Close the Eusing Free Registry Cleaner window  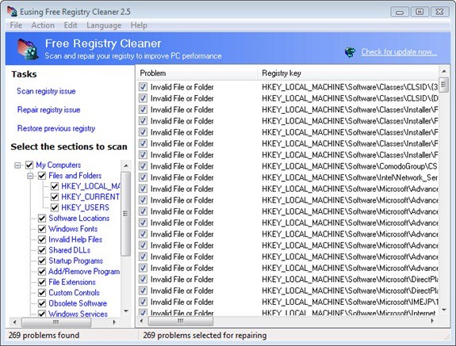coord(439,12)
